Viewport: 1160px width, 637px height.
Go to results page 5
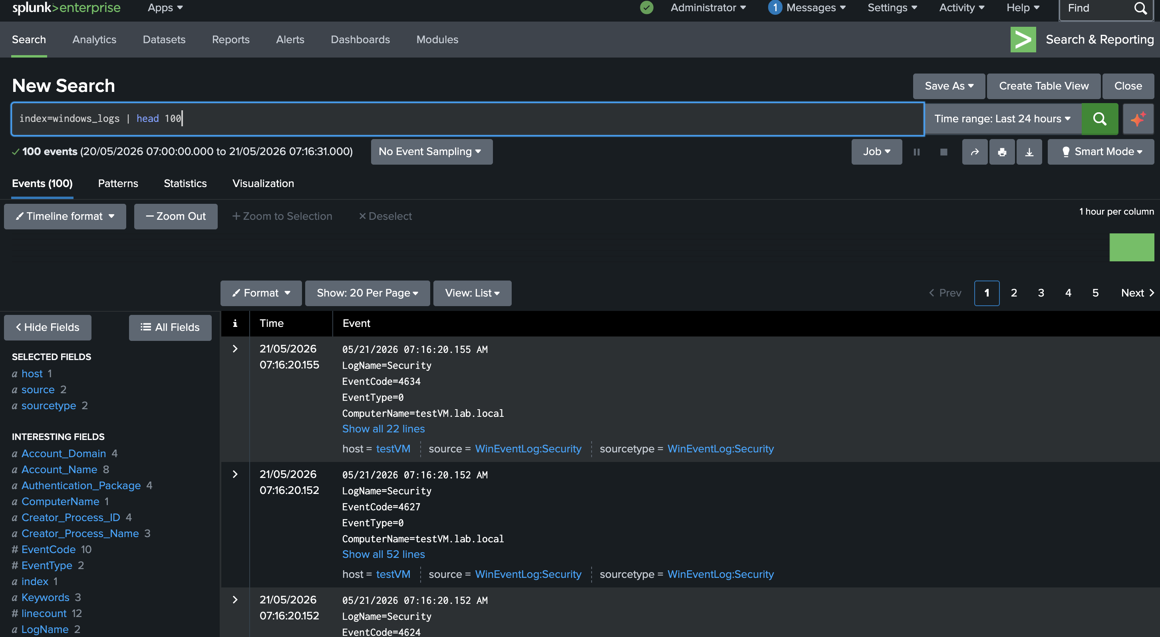click(x=1095, y=293)
